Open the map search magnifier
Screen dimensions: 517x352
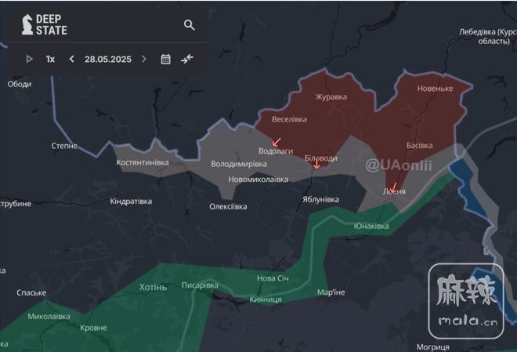189,25
